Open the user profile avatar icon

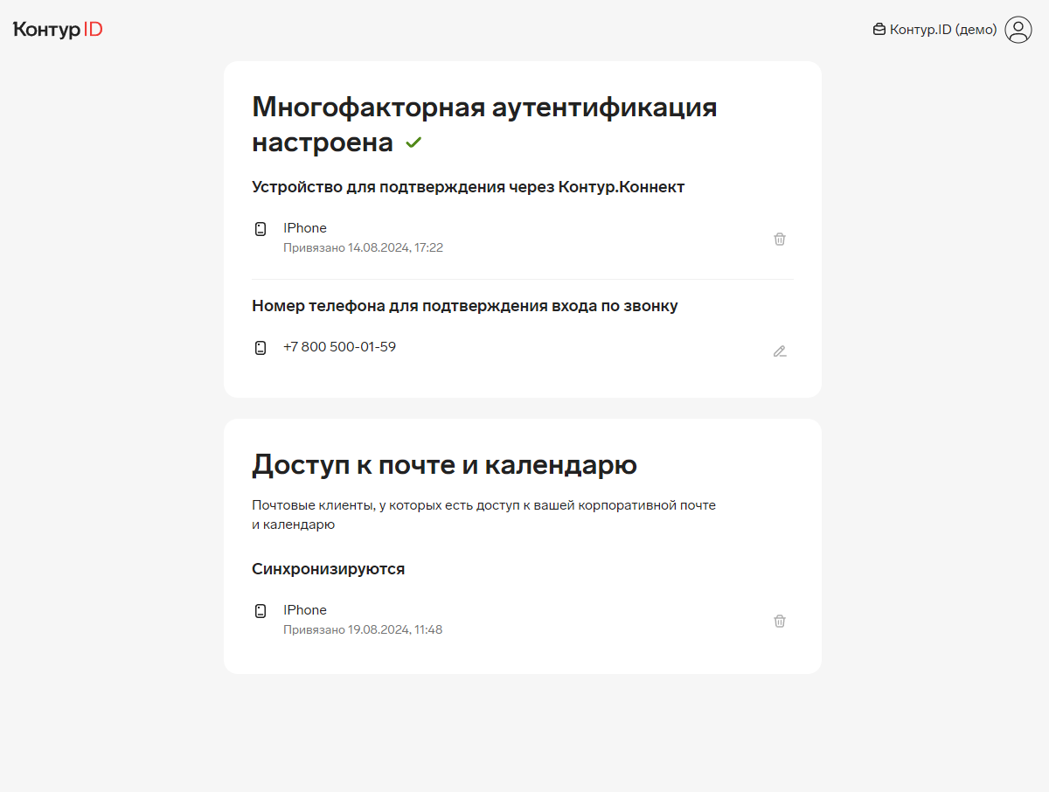(x=1018, y=30)
